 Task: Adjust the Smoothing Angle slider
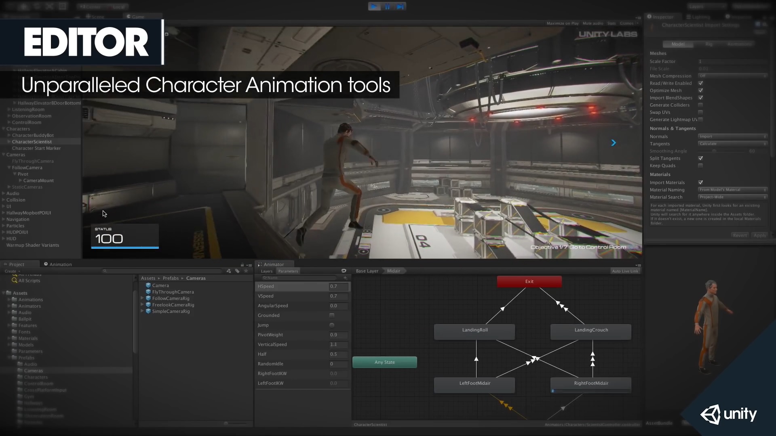pos(722,151)
